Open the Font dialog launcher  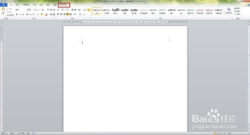click(55, 19)
